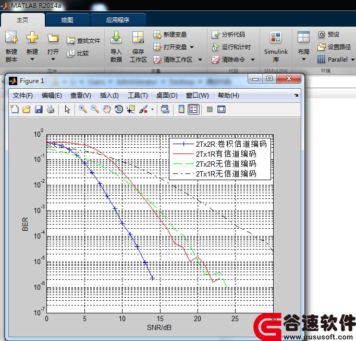Toggle the Rotate 3D tool
Image resolution: width=356 pixels, height=341 pixels.
119,110
